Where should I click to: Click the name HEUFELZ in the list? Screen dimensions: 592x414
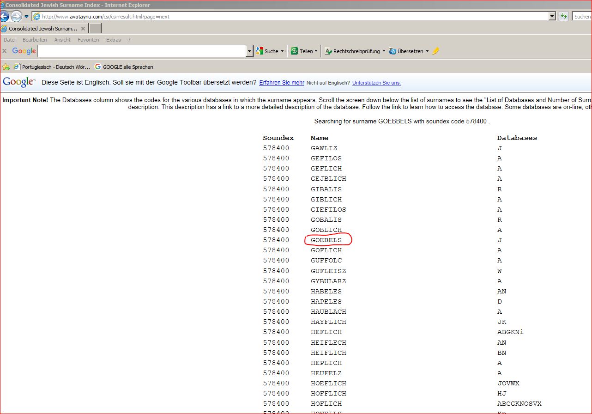pos(326,373)
